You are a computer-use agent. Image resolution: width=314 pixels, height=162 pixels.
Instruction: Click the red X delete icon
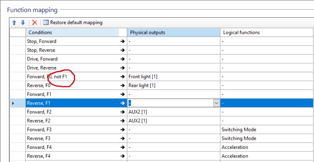click(35, 22)
